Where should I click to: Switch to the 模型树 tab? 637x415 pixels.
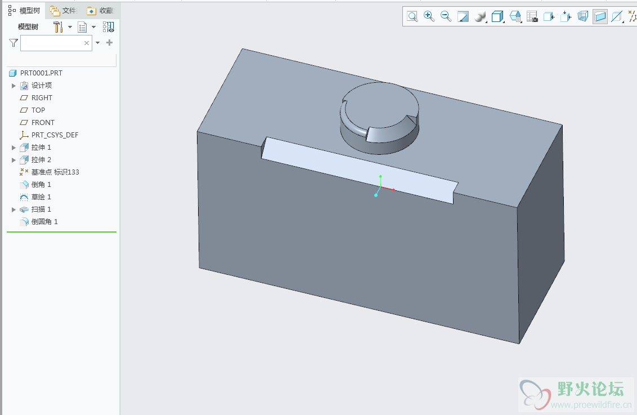point(24,11)
